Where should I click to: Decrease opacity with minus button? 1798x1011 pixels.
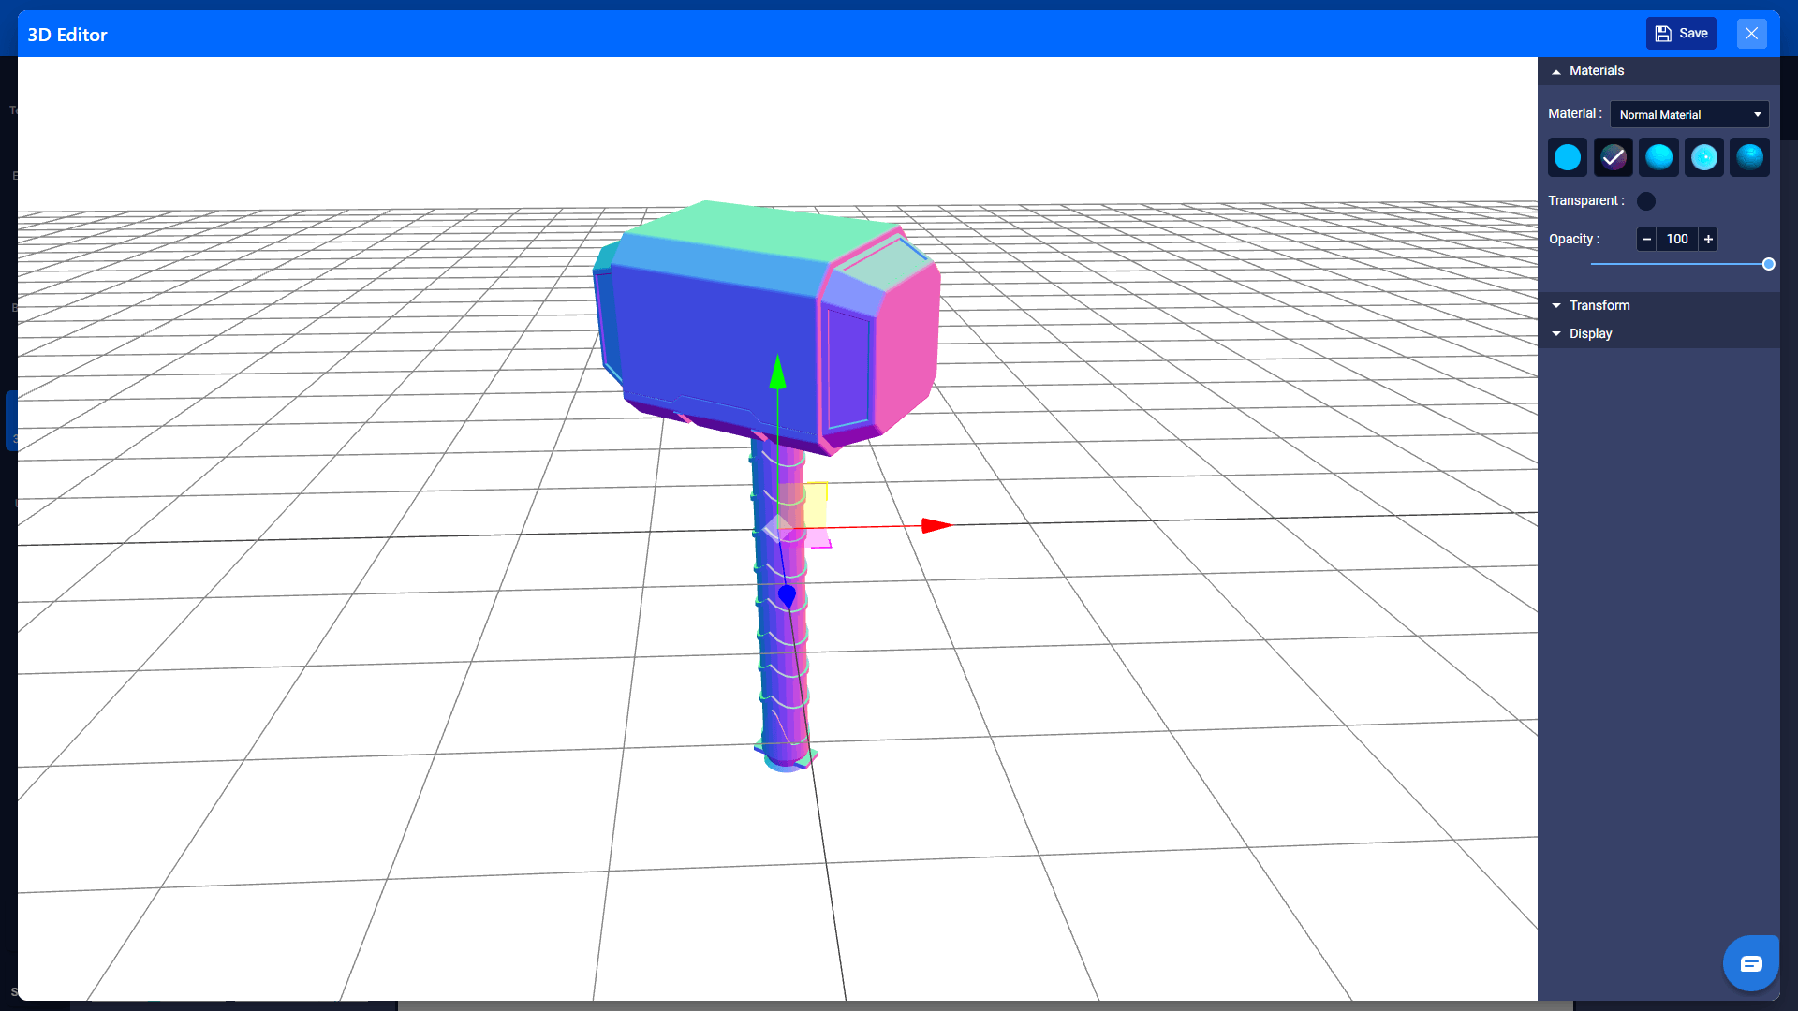click(1646, 240)
